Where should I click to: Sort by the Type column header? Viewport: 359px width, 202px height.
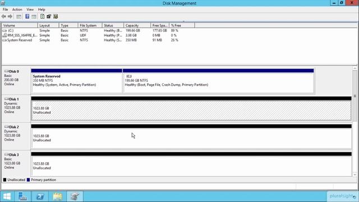68,25
